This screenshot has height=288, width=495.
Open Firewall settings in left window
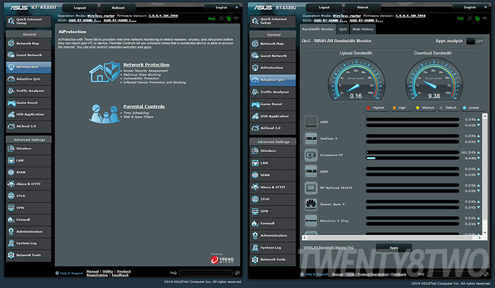(28, 220)
